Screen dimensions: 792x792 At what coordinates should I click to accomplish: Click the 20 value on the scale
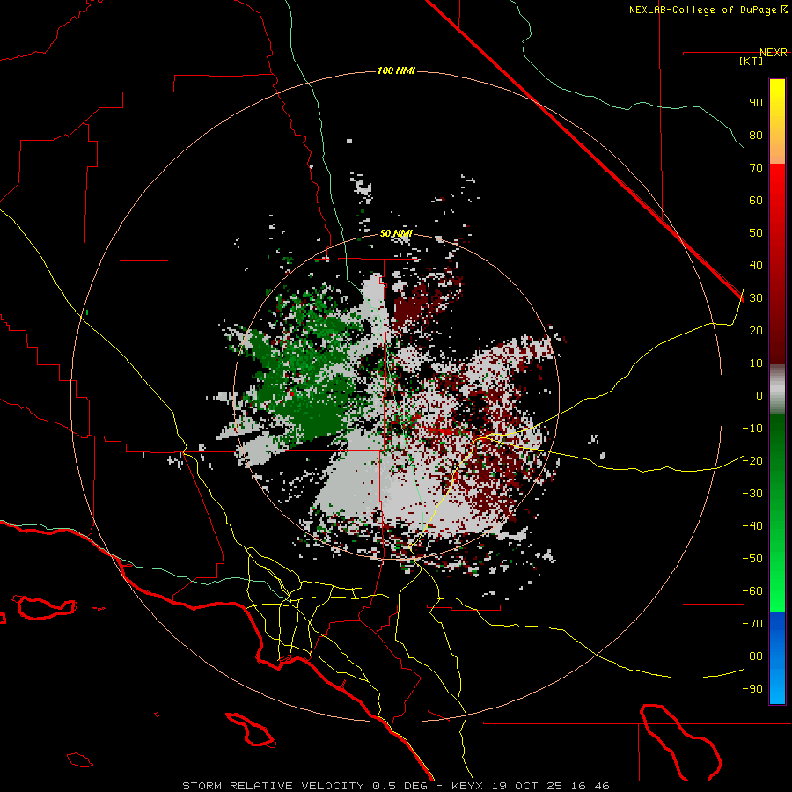pos(756,330)
